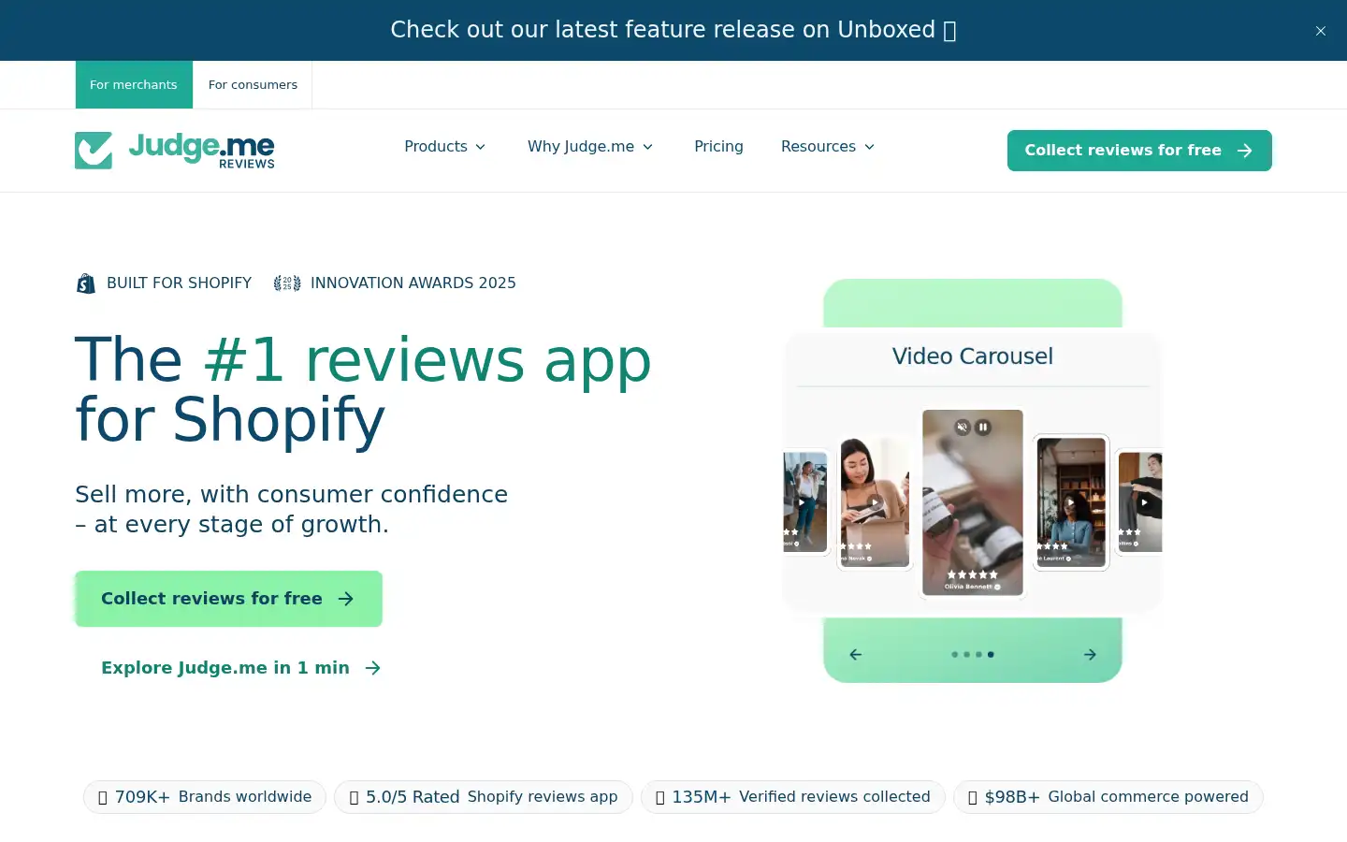Go to the Pricing page
Viewport: 1347px width, 842px height.
[x=718, y=146]
